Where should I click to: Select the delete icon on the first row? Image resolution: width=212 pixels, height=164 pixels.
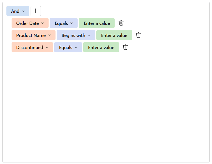coord(121,23)
